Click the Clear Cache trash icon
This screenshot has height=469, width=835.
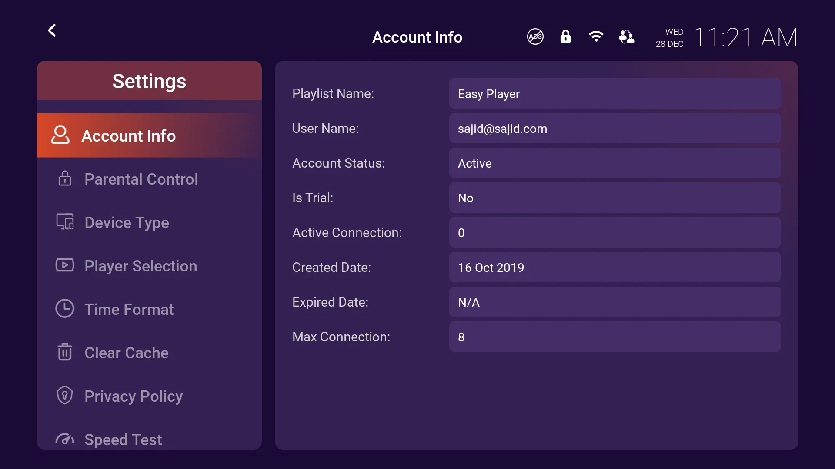click(65, 352)
